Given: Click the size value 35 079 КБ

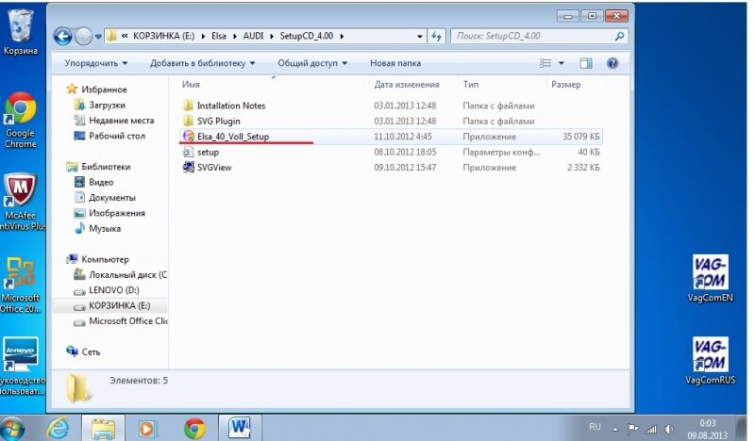Looking at the screenshot, I should click(581, 137).
